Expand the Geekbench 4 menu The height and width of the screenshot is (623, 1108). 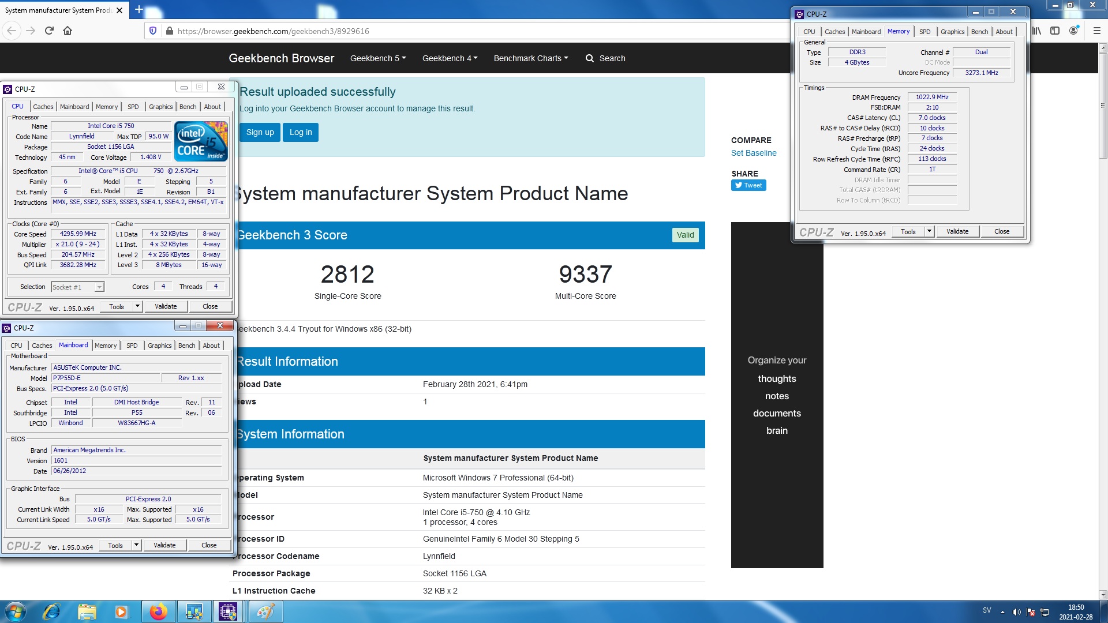tap(450, 58)
